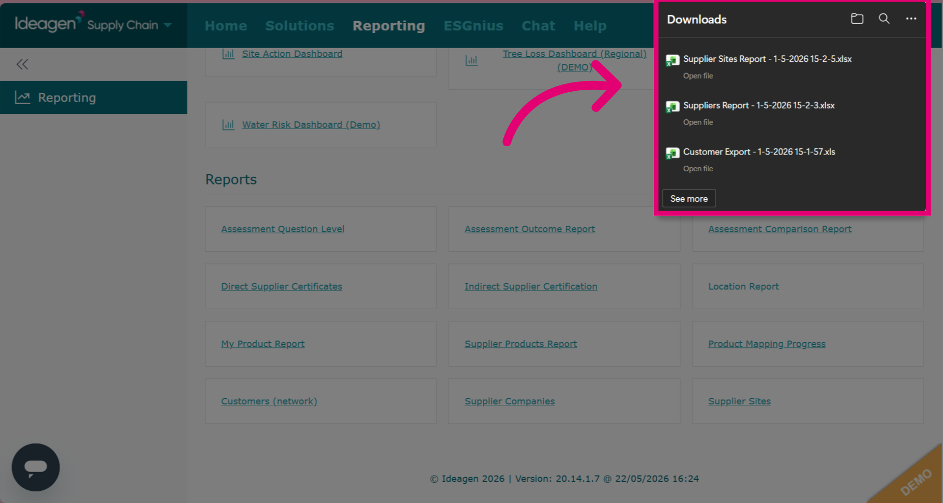This screenshot has height=503, width=943.
Task: Click Open file under Customer Export
Action: 698,169
